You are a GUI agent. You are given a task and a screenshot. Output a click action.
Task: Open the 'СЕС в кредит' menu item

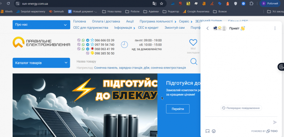[x=148, y=28]
